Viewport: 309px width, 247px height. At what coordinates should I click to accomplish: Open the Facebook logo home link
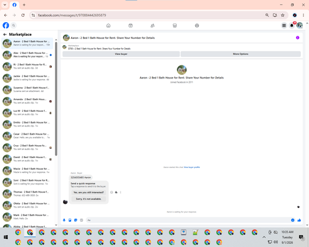coord(6,25)
